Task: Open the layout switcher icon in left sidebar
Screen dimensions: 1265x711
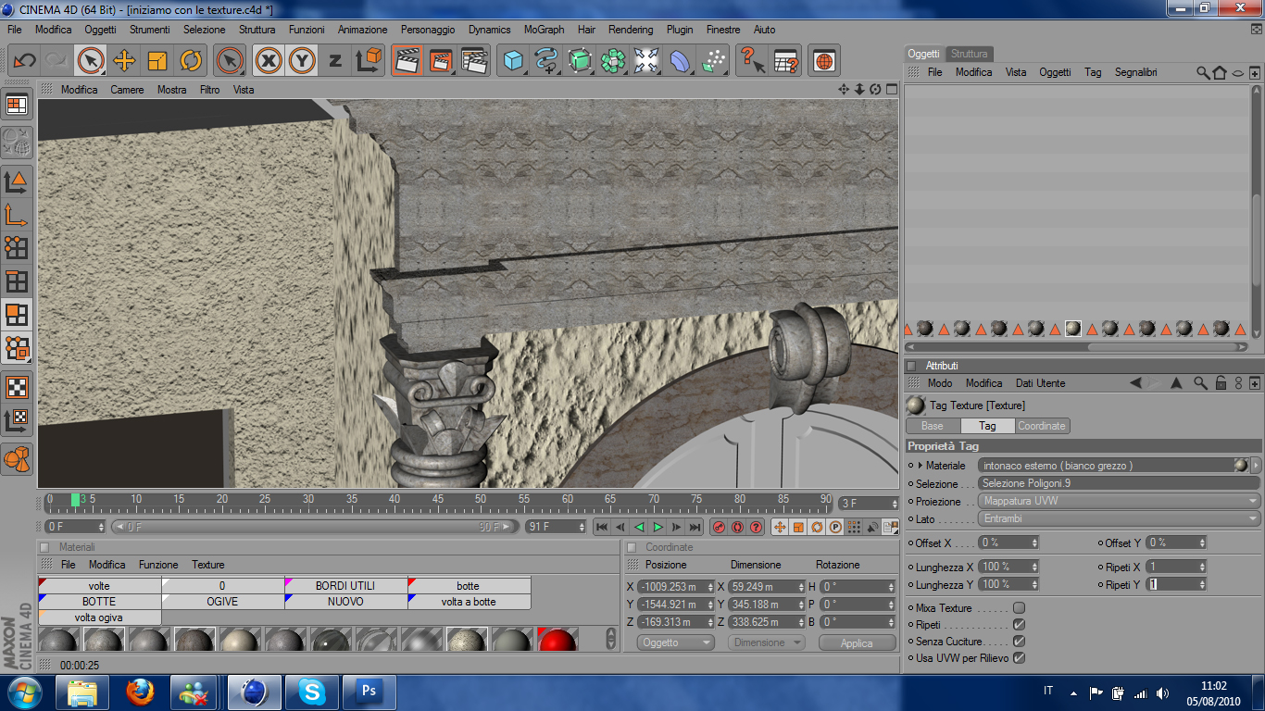Action: (x=17, y=105)
